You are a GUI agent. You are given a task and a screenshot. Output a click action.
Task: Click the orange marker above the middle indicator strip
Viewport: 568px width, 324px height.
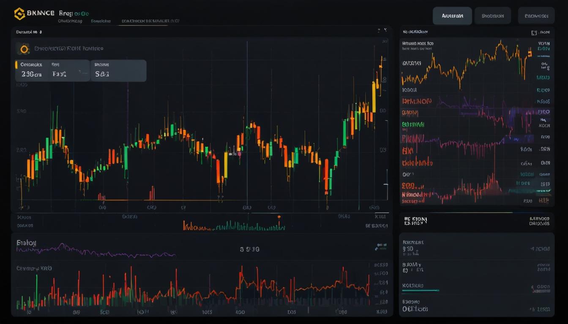[x=279, y=217]
